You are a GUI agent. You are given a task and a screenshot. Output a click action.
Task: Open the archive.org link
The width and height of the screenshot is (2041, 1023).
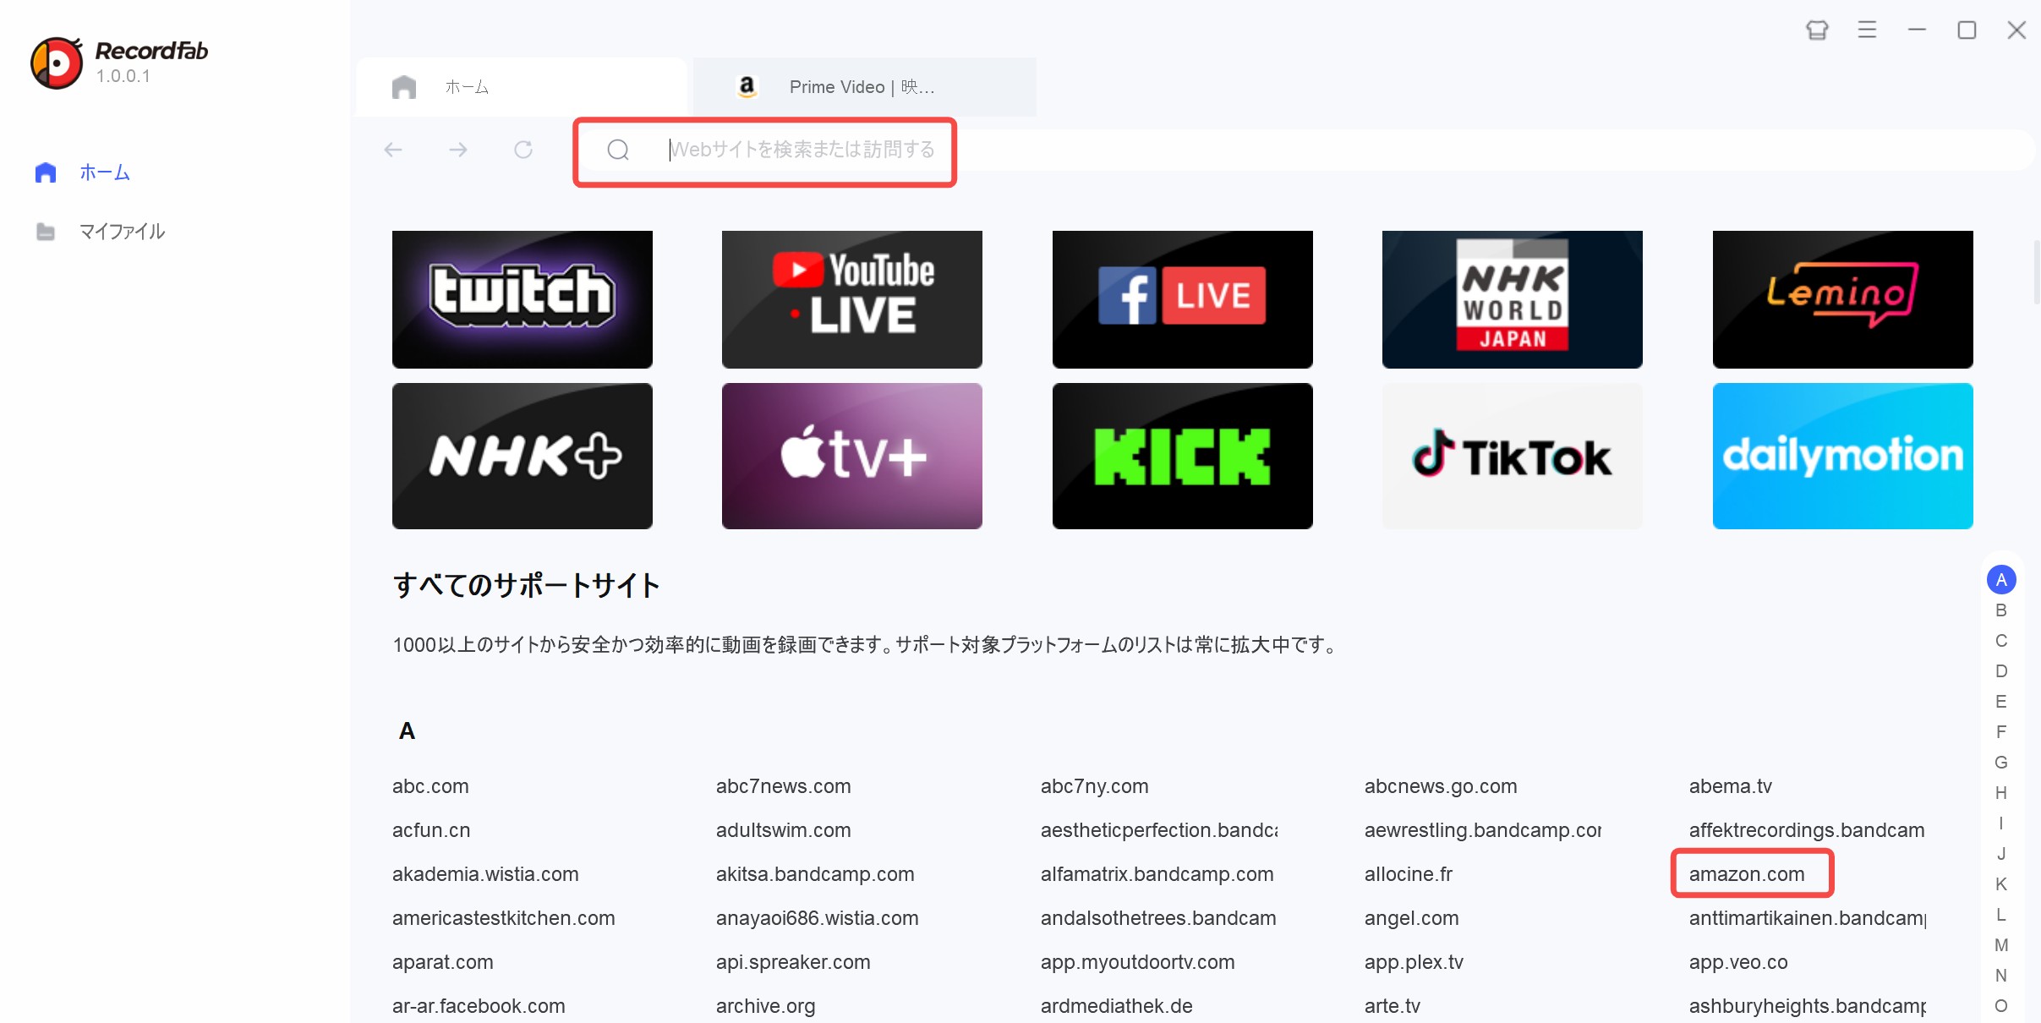click(765, 1006)
